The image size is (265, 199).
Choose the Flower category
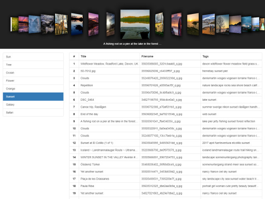click(33, 80)
